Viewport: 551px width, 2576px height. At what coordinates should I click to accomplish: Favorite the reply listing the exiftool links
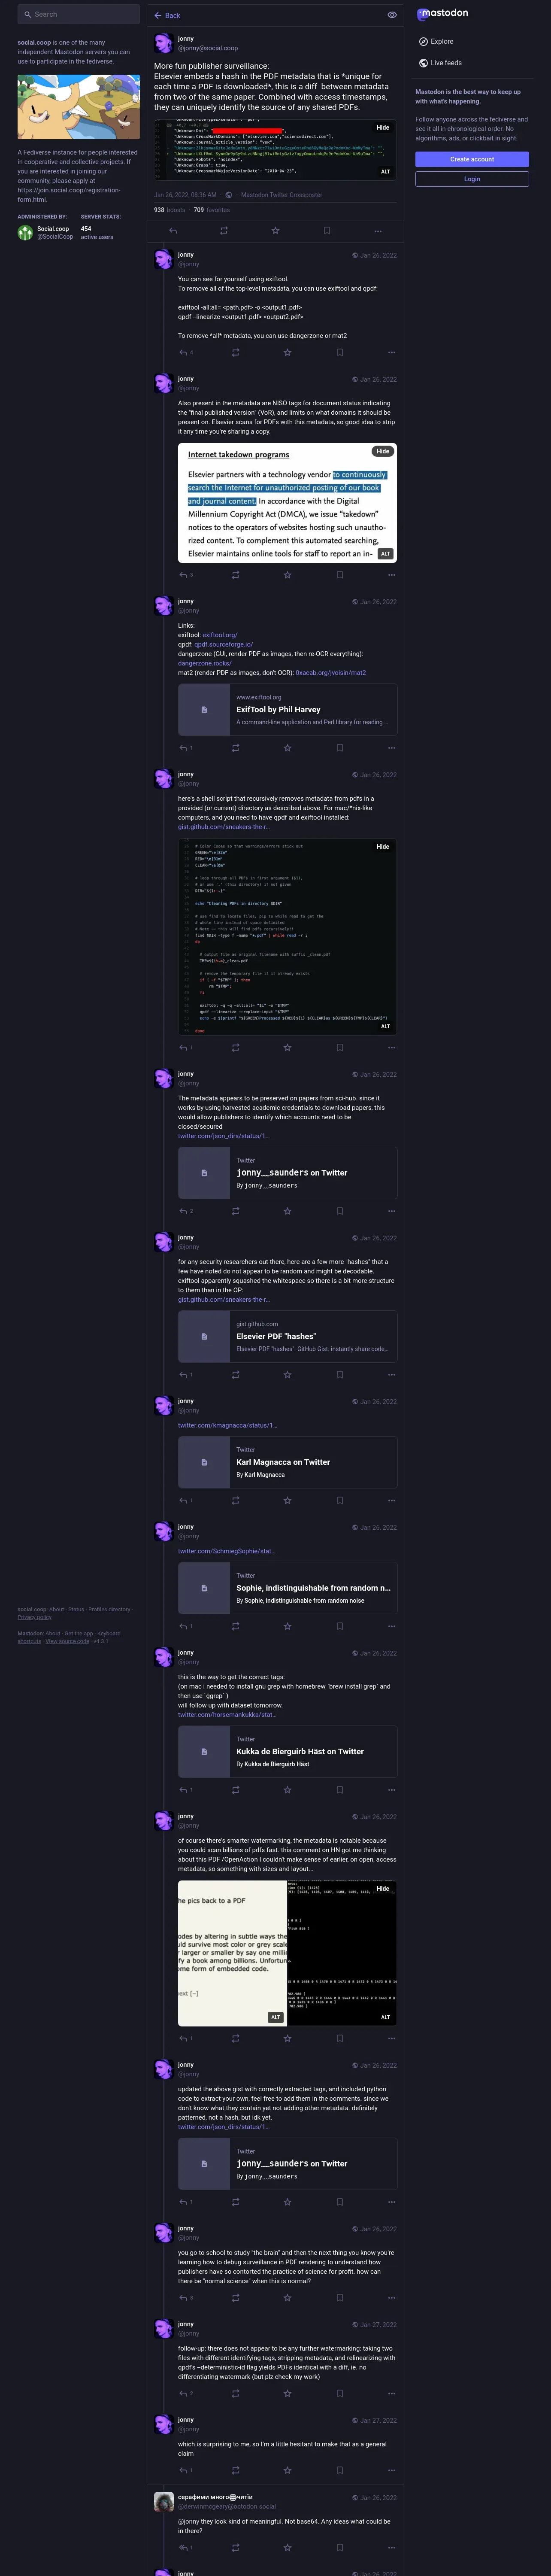(287, 748)
